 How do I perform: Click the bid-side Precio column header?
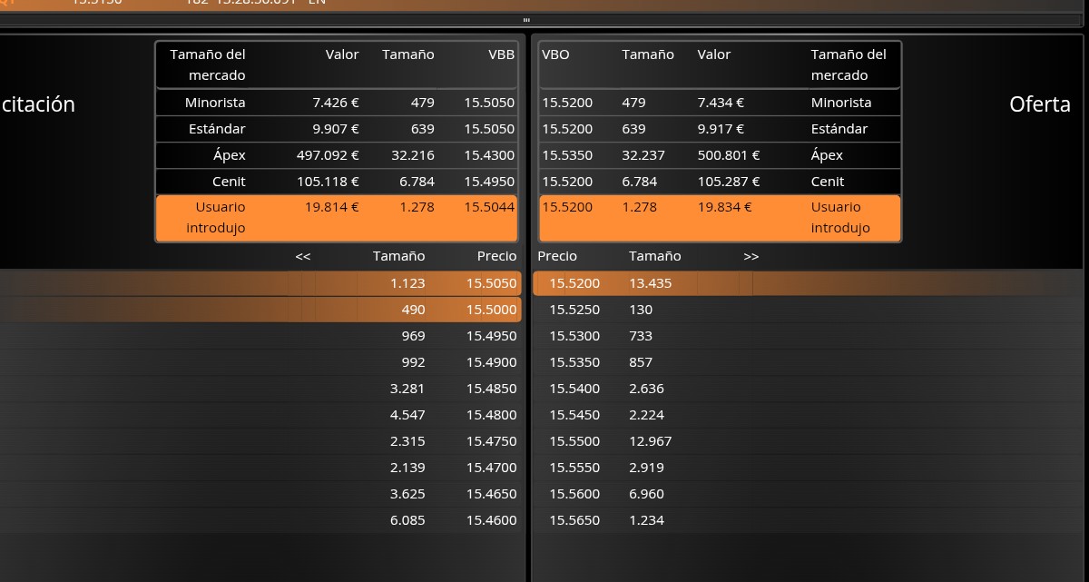(x=496, y=256)
